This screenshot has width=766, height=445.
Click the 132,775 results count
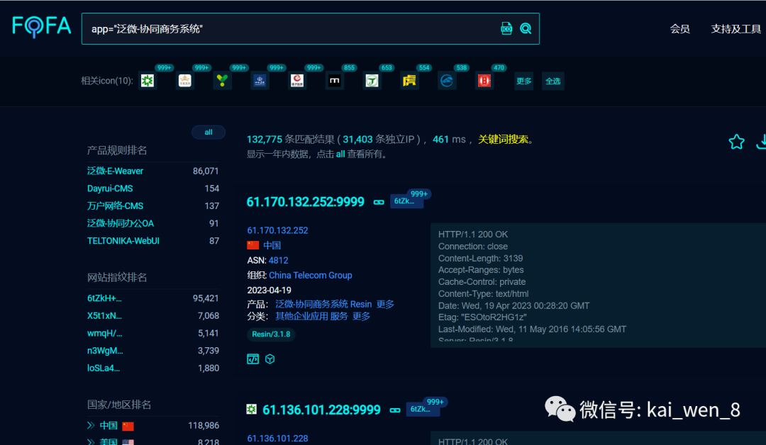tap(265, 140)
